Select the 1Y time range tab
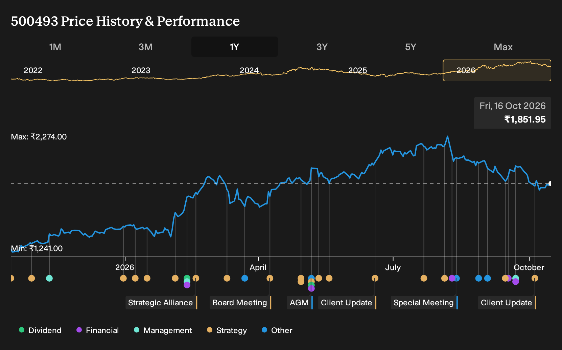562x350 pixels. pyautogui.click(x=235, y=47)
